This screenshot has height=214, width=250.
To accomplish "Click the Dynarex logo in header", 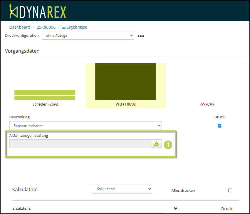I will click(38, 11).
